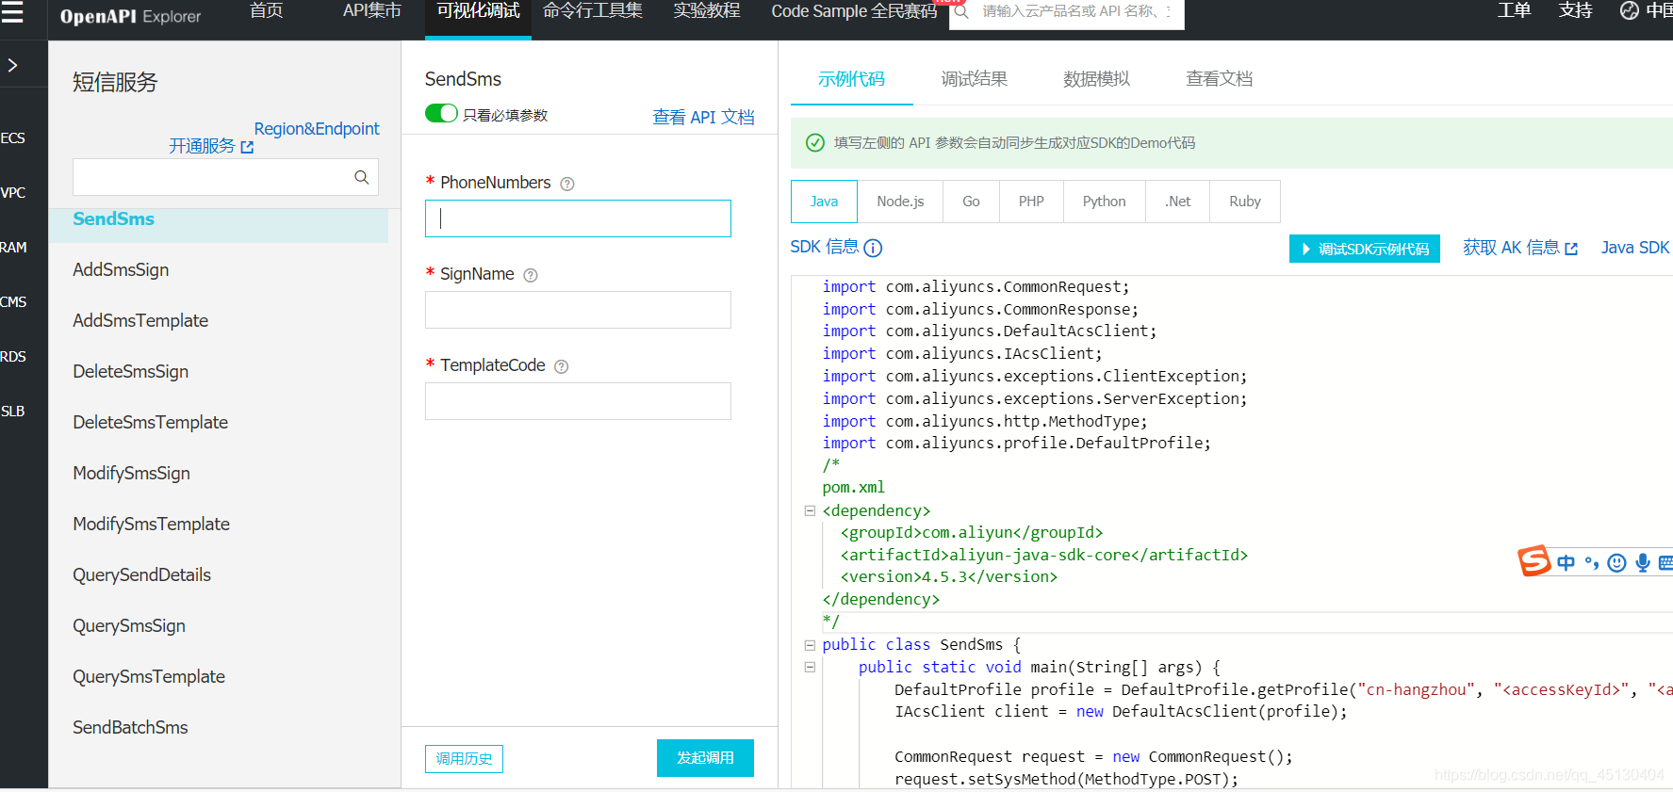
Task: Toggle 只看必填参数 switch
Action: click(441, 114)
